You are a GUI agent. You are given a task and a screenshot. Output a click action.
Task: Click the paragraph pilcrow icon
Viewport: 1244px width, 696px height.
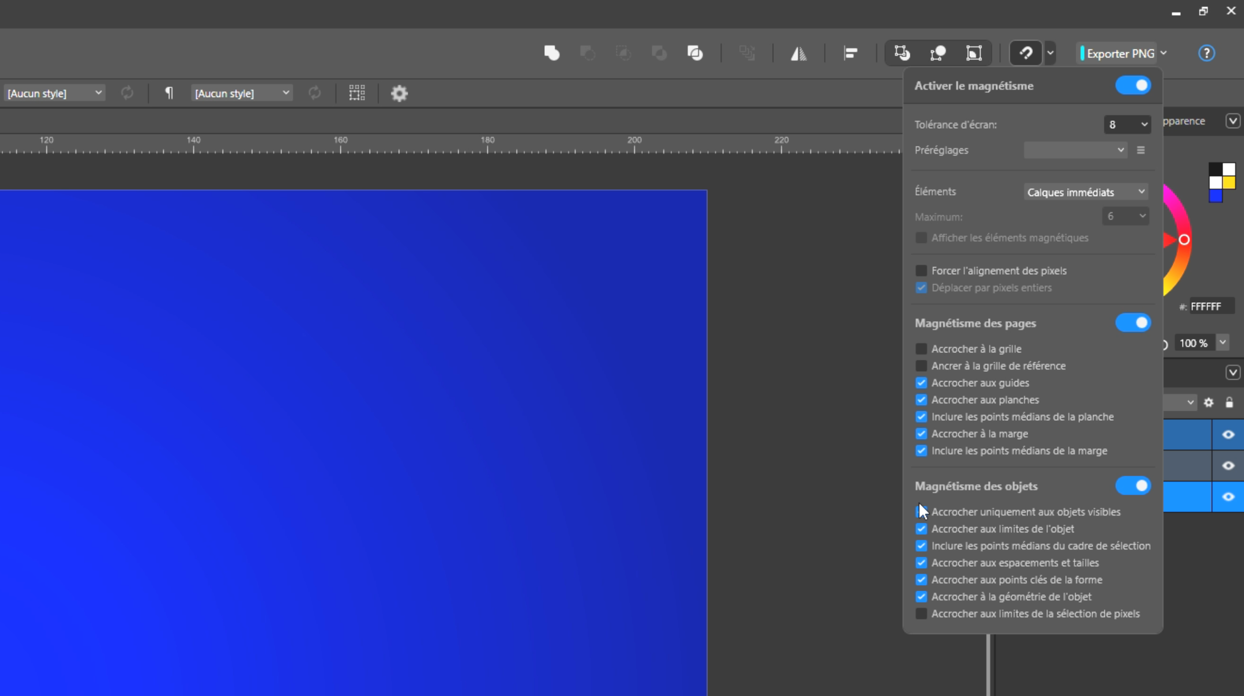tap(169, 93)
